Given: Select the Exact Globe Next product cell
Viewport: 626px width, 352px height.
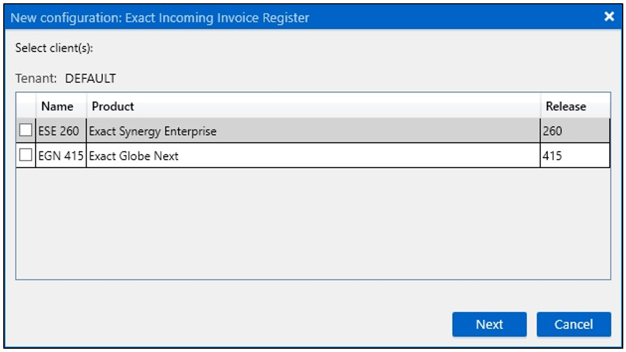Looking at the screenshot, I should tap(313, 155).
